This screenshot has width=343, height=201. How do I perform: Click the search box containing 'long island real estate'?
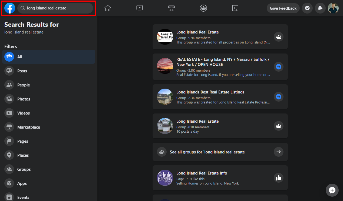click(55, 8)
